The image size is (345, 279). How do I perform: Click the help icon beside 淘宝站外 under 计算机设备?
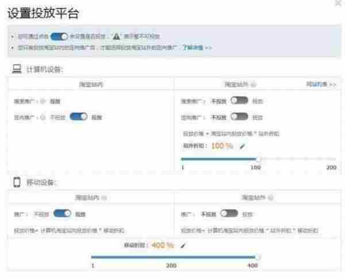254,84
